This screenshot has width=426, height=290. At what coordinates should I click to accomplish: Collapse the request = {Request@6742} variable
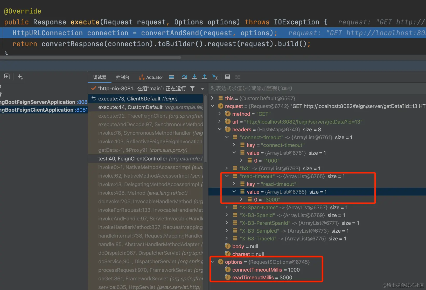pos(212,106)
